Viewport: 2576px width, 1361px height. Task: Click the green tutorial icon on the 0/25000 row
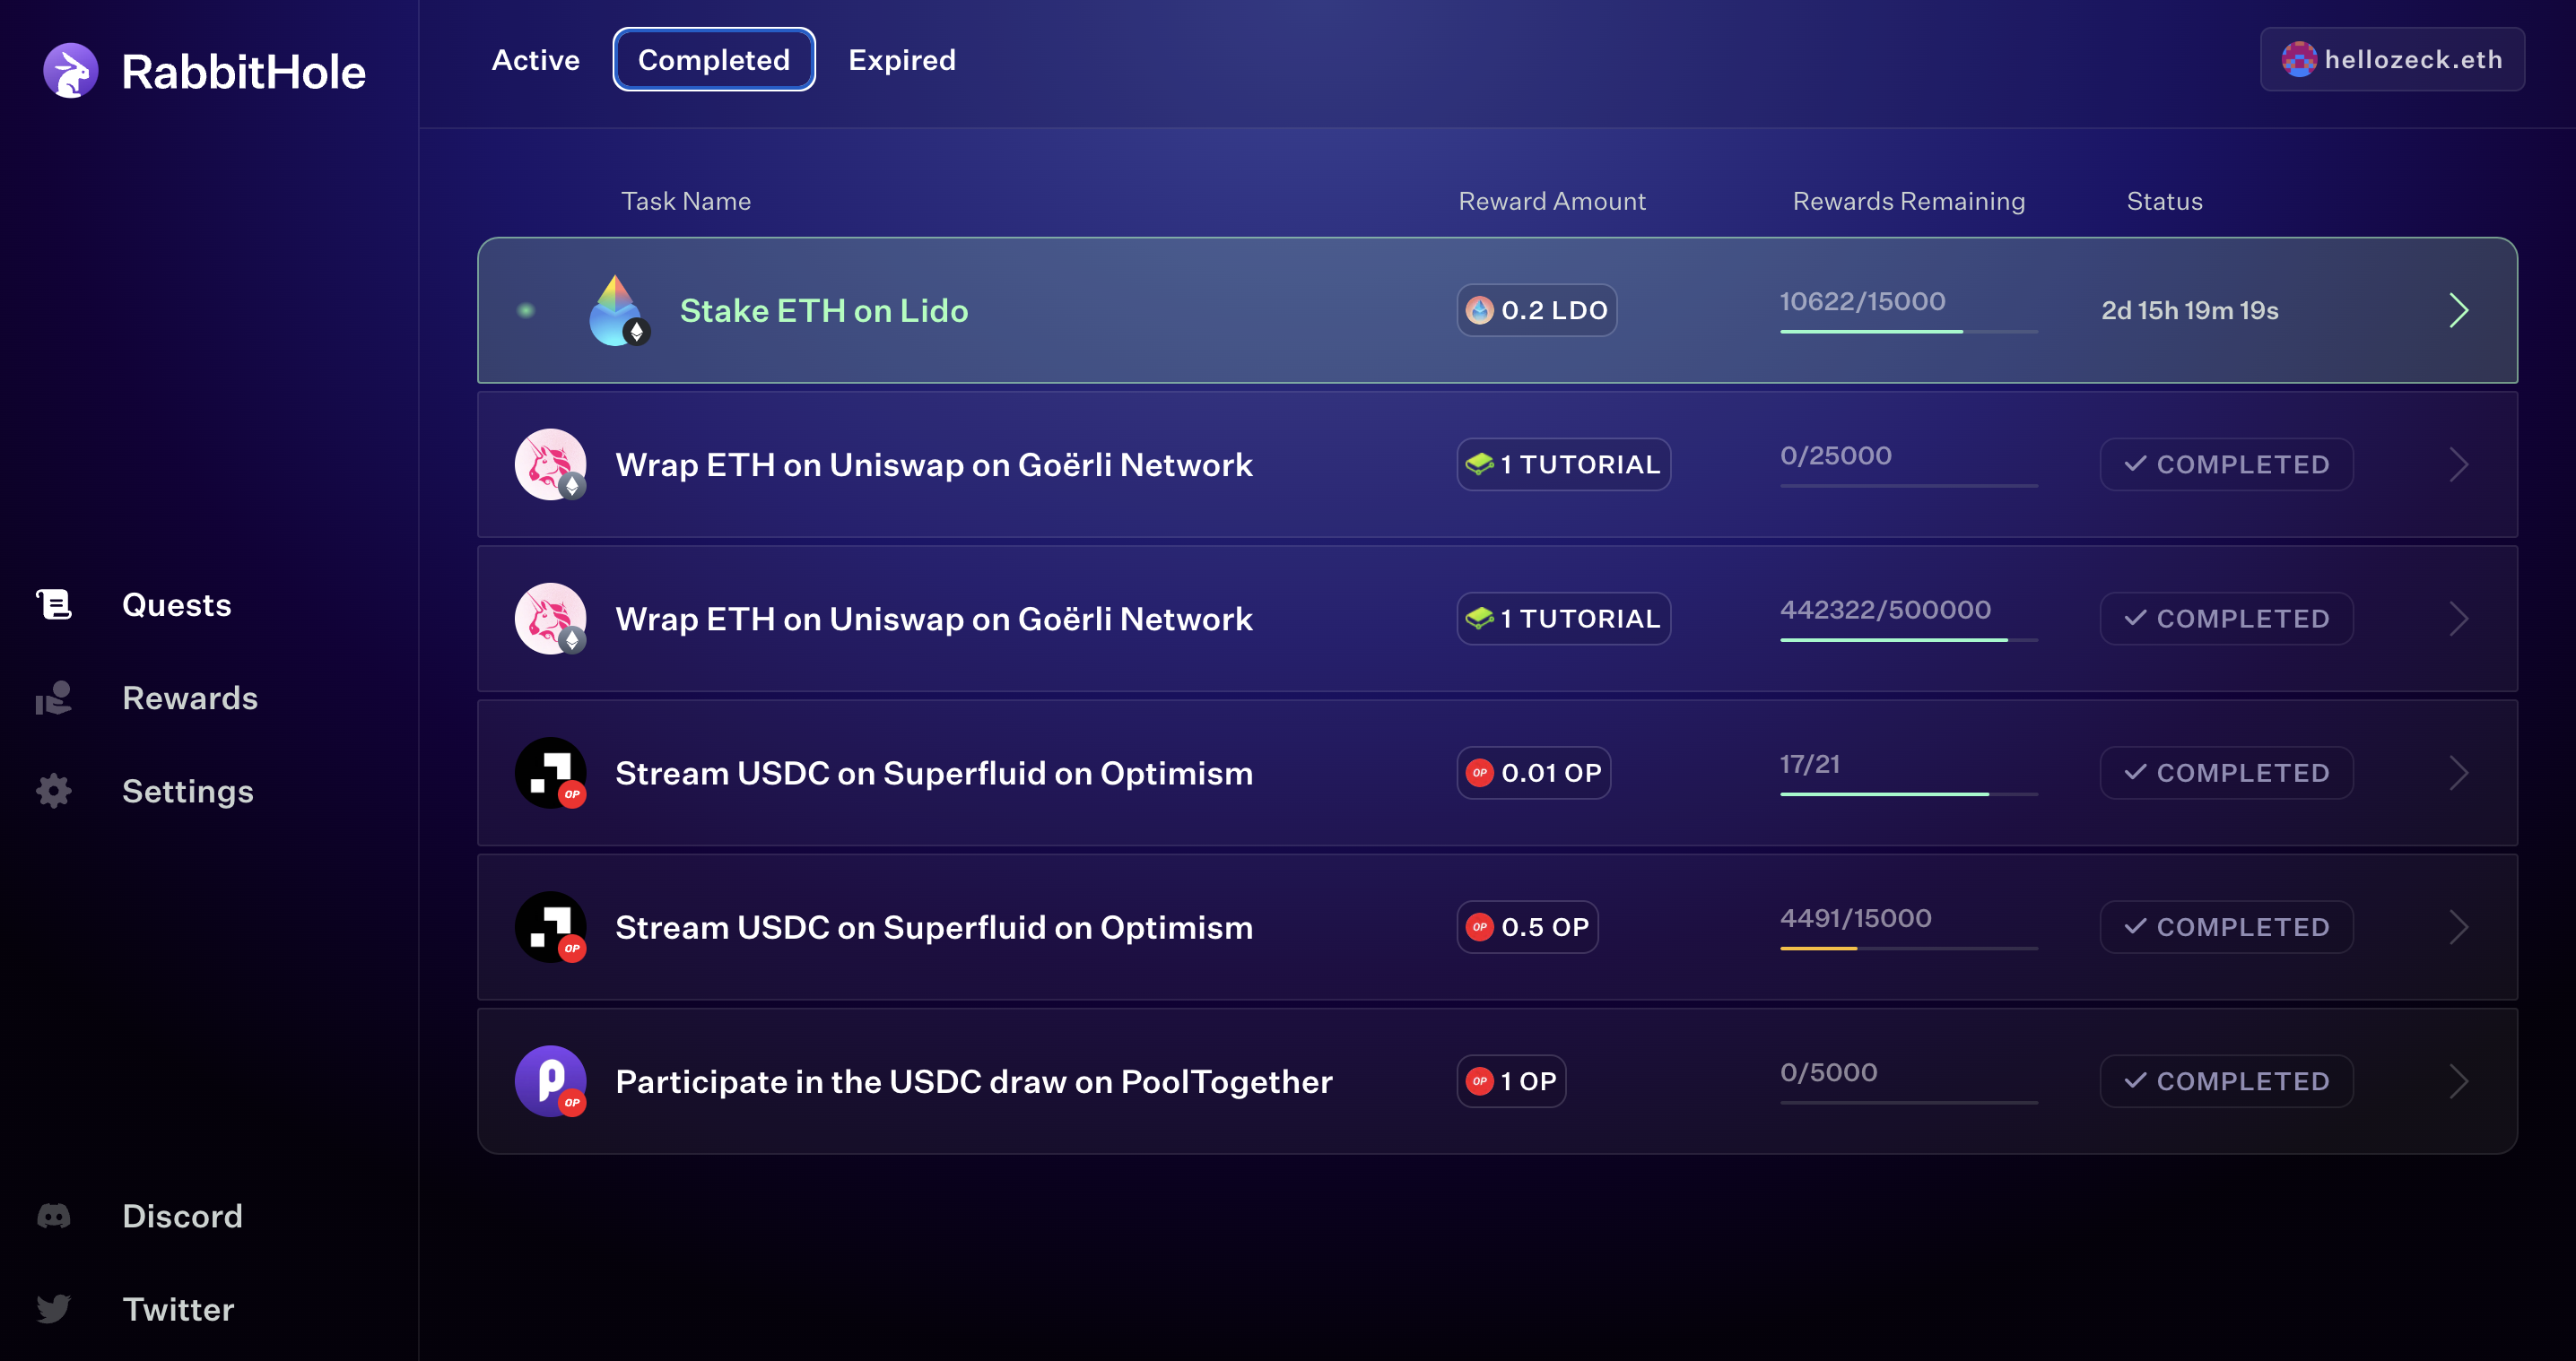pyautogui.click(x=1480, y=464)
